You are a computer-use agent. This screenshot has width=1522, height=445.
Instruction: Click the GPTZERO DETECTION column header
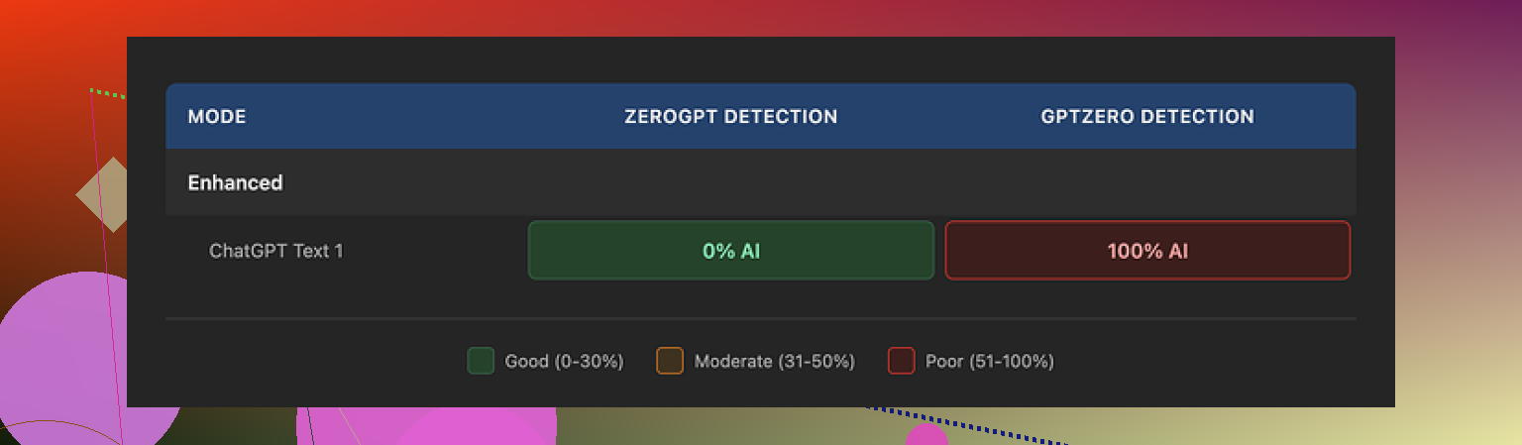(x=1146, y=117)
